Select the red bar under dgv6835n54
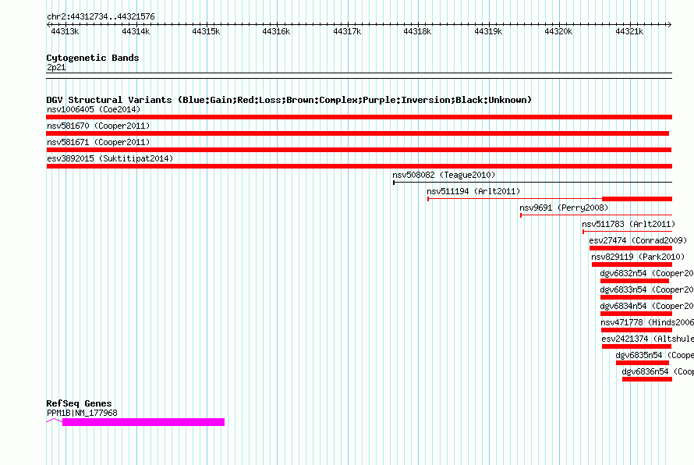The width and height of the screenshot is (694, 465). click(643, 363)
